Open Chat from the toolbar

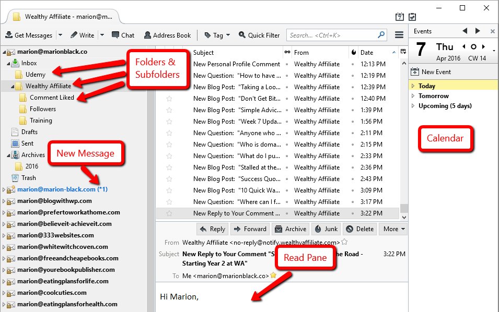coord(123,35)
